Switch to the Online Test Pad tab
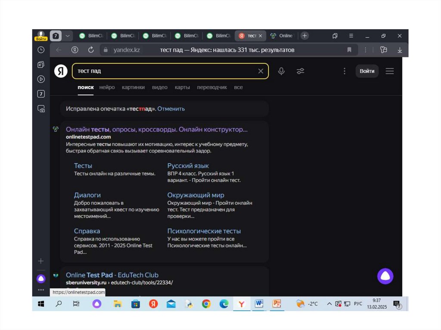The image size is (441, 330). click(x=282, y=36)
